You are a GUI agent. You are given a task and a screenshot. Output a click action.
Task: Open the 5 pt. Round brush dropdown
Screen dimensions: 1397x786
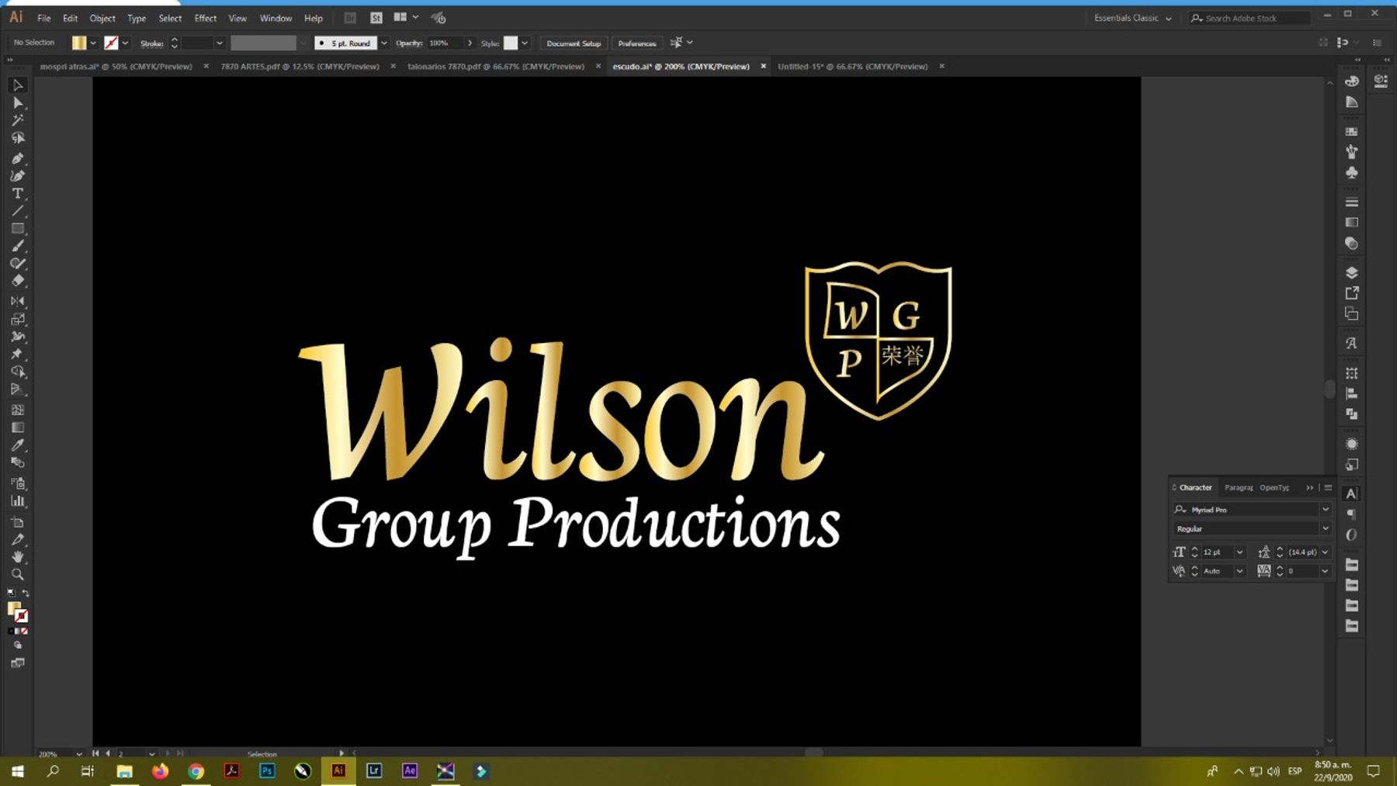pyautogui.click(x=383, y=43)
